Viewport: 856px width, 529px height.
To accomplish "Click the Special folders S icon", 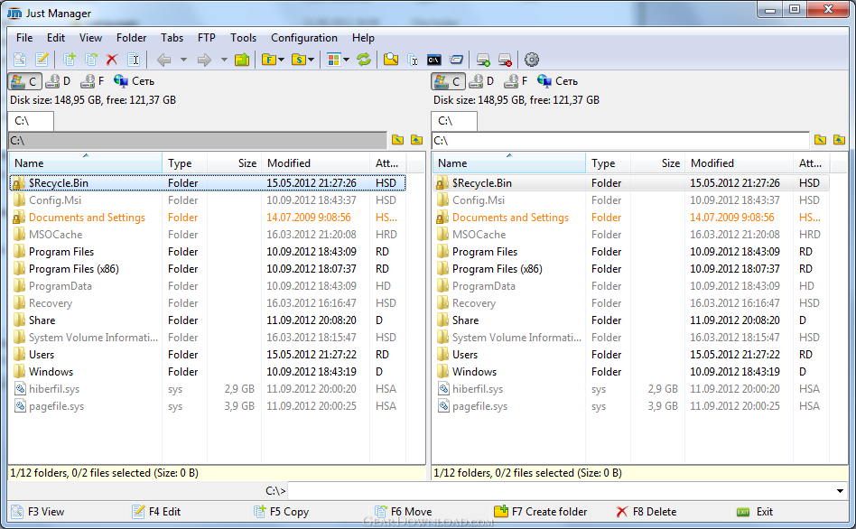I will pos(299,60).
